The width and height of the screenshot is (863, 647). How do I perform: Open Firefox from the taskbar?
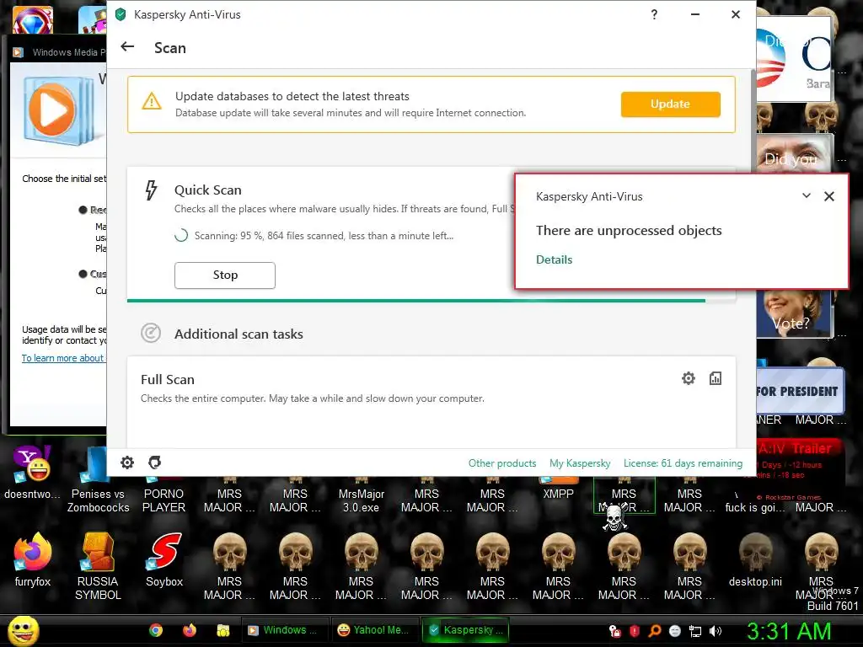190,630
